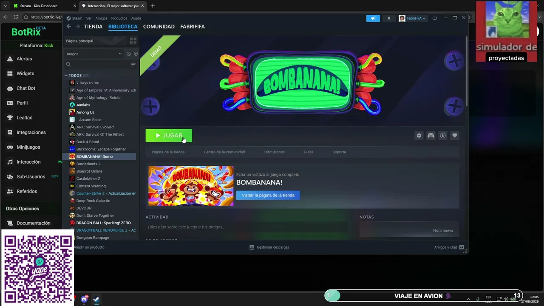Open Deep Rock Galactic in library
The image size is (544, 306).
pyautogui.click(x=93, y=201)
